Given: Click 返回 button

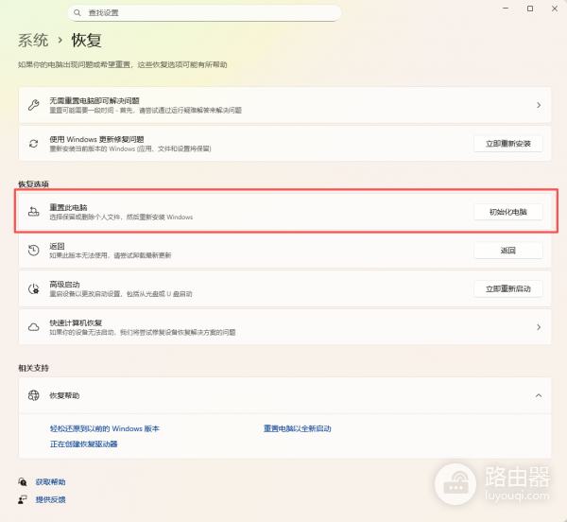Looking at the screenshot, I should (x=508, y=251).
